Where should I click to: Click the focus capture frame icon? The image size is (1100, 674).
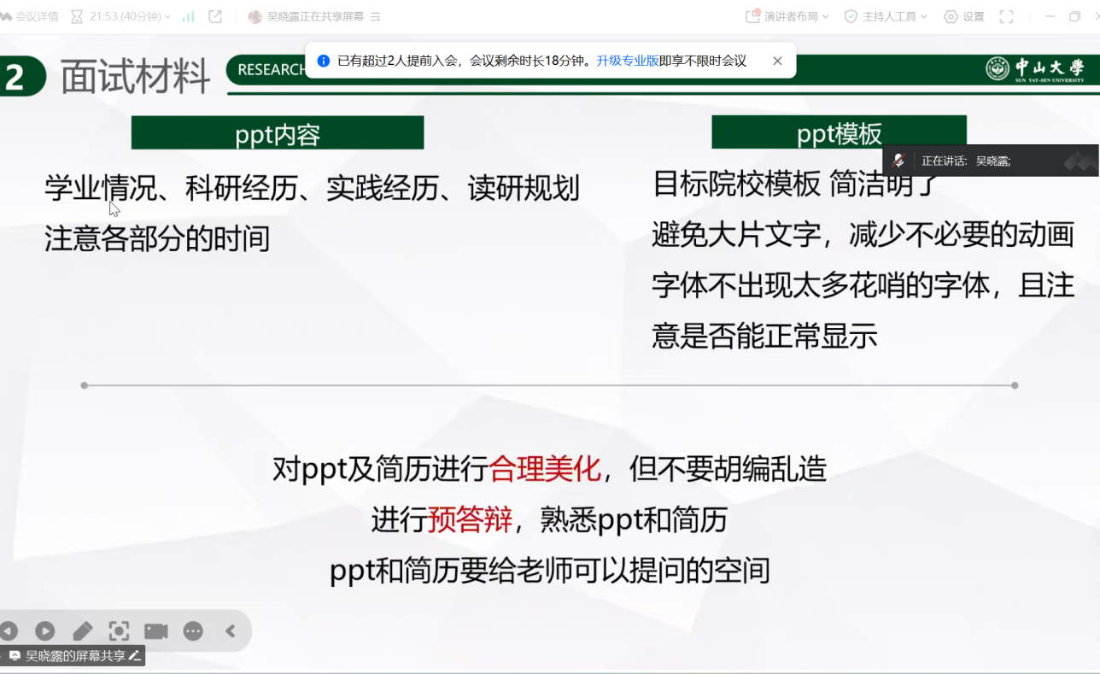click(119, 631)
